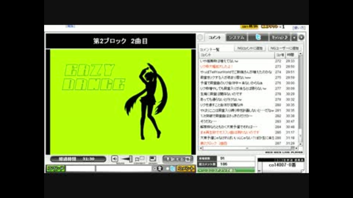The height and width of the screenshot is (198, 353).
Task: Open the bracketed link at top left
Action: pos(70,26)
